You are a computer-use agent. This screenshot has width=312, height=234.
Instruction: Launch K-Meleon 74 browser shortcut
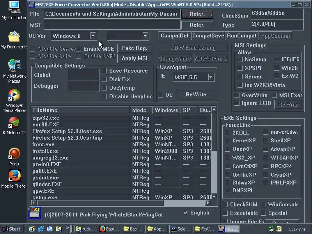pyautogui.click(x=14, y=126)
